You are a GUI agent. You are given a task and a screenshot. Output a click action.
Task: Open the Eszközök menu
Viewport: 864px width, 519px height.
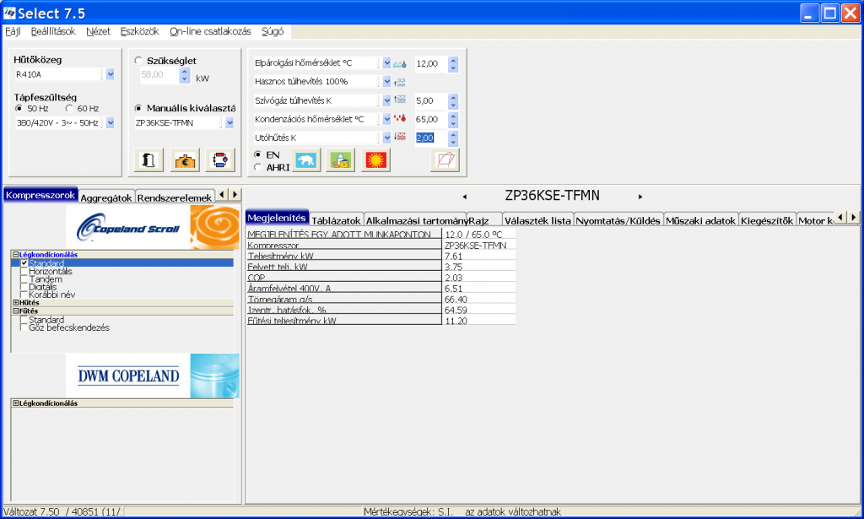139,31
